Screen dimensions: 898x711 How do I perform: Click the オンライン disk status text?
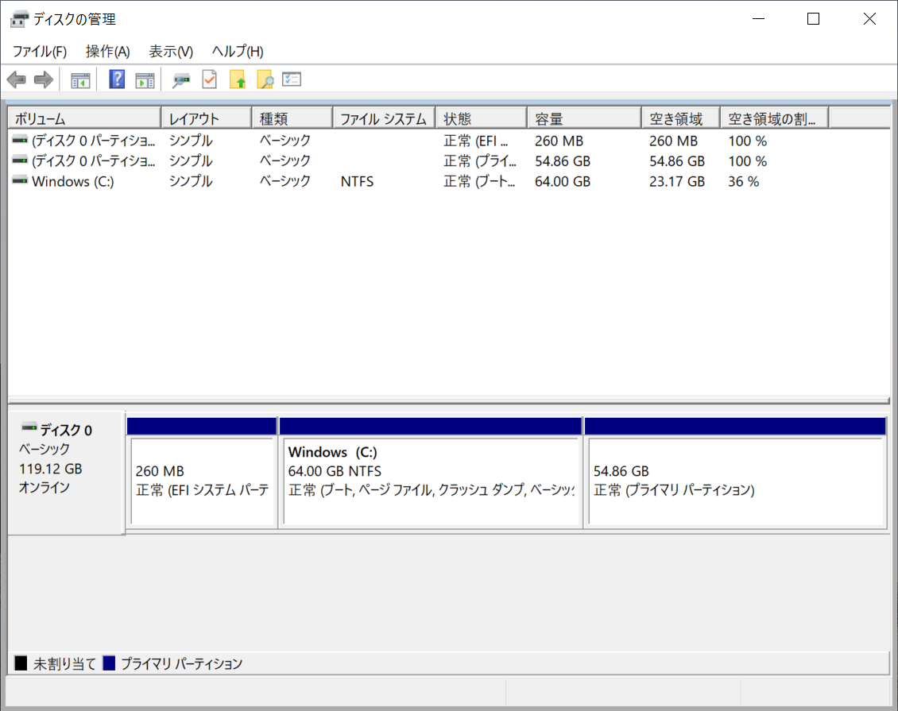tap(44, 487)
